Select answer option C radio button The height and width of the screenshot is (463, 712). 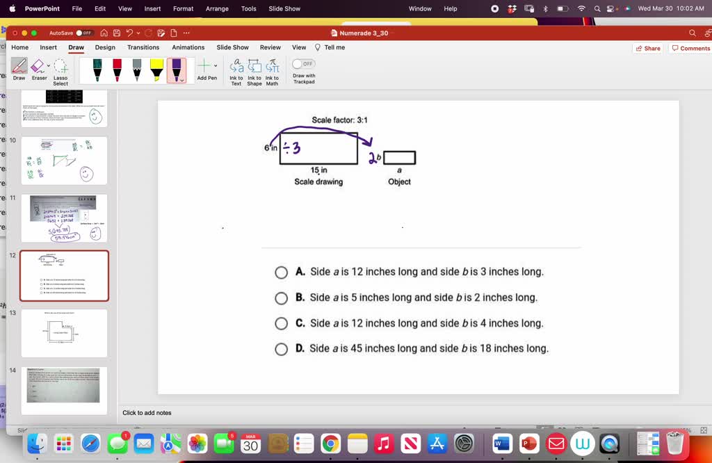point(281,324)
